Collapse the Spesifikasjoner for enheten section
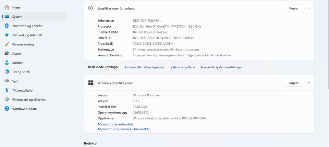 click(x=309, y=8)
